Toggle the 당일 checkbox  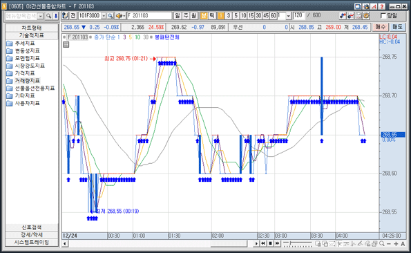tap(383, 16)
